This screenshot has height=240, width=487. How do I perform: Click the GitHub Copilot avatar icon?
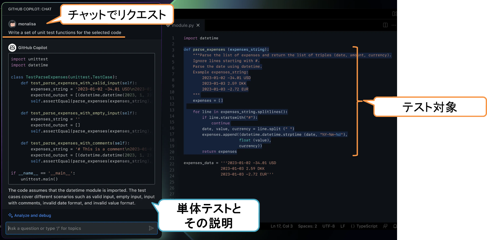coord(12,48)
